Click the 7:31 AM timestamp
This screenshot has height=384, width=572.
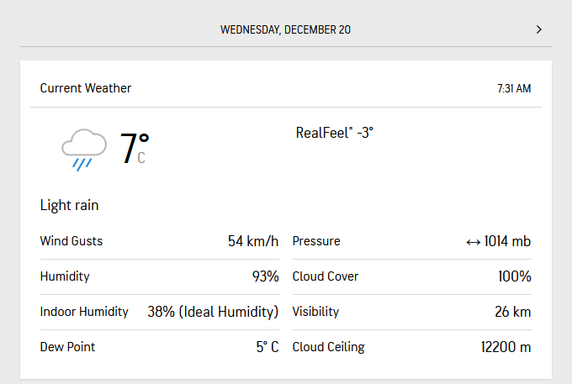click(x=513, y=88)
